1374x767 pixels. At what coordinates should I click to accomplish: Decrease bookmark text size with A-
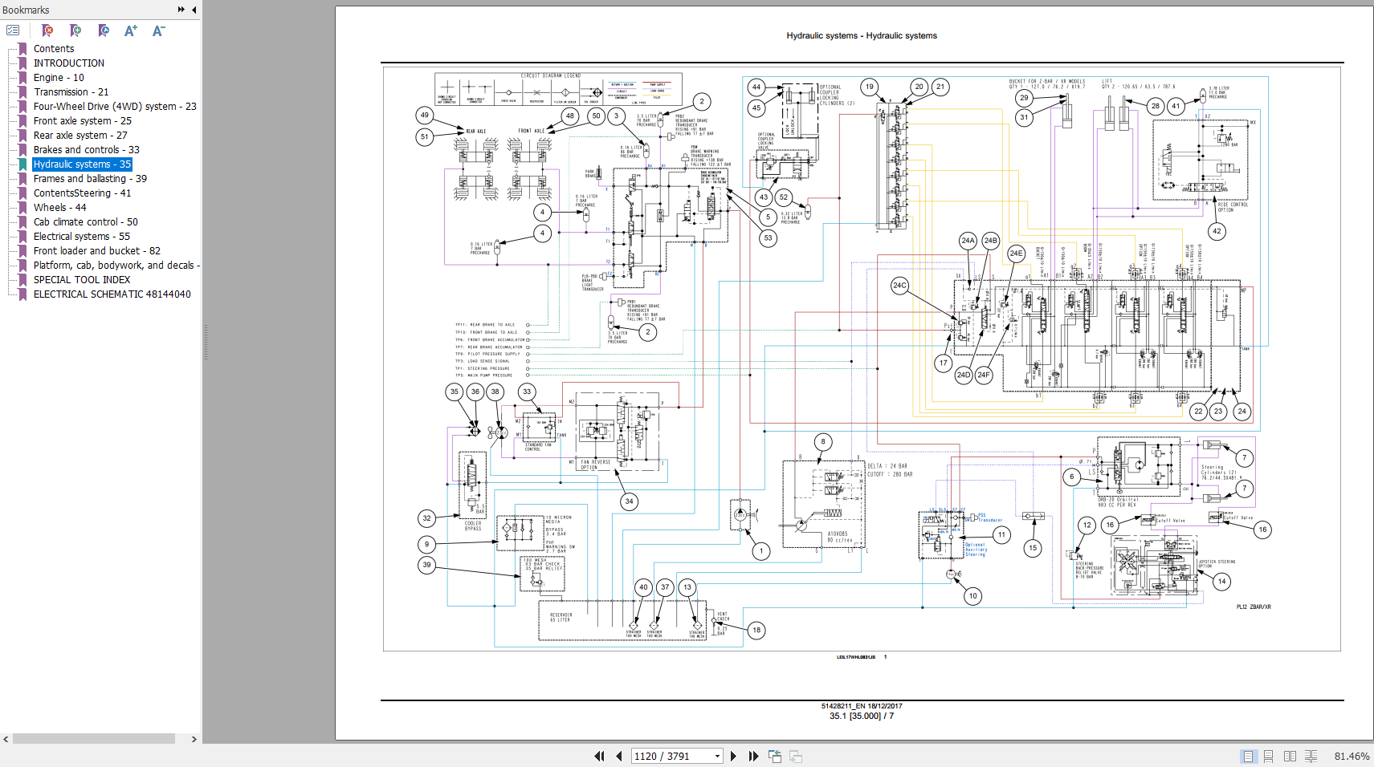tap(158, 30)
